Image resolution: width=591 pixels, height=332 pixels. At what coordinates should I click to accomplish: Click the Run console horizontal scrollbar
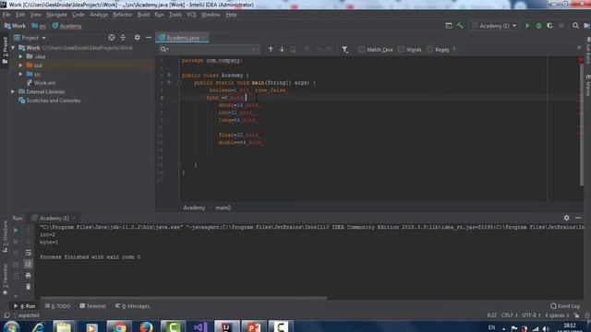pos(183,298)
